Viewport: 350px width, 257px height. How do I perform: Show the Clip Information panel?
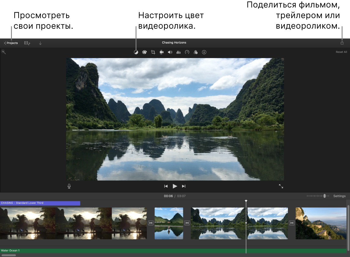click(204, 52)
